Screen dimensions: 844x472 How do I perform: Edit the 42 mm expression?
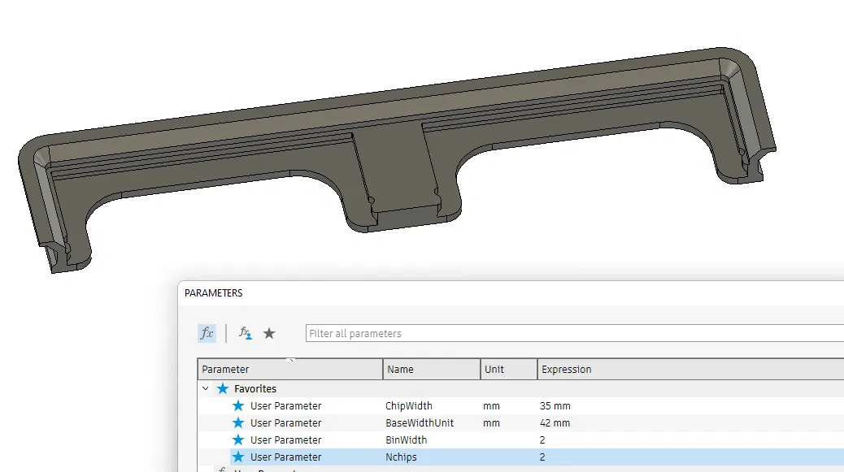click(x=555, y=423)
